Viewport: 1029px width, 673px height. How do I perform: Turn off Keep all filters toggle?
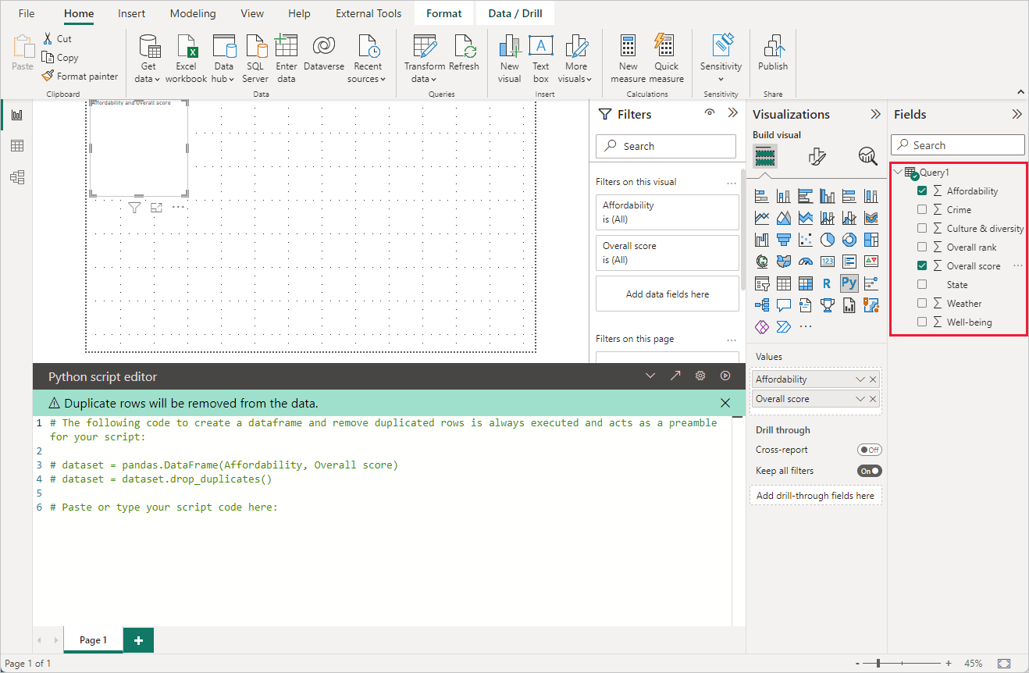(869, 470)
